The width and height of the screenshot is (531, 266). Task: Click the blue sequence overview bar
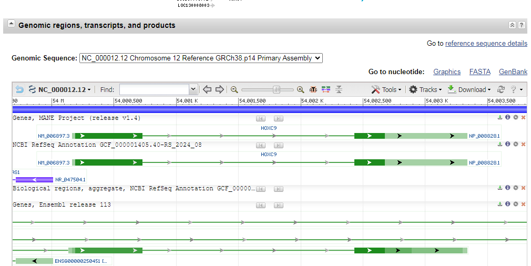270,109
